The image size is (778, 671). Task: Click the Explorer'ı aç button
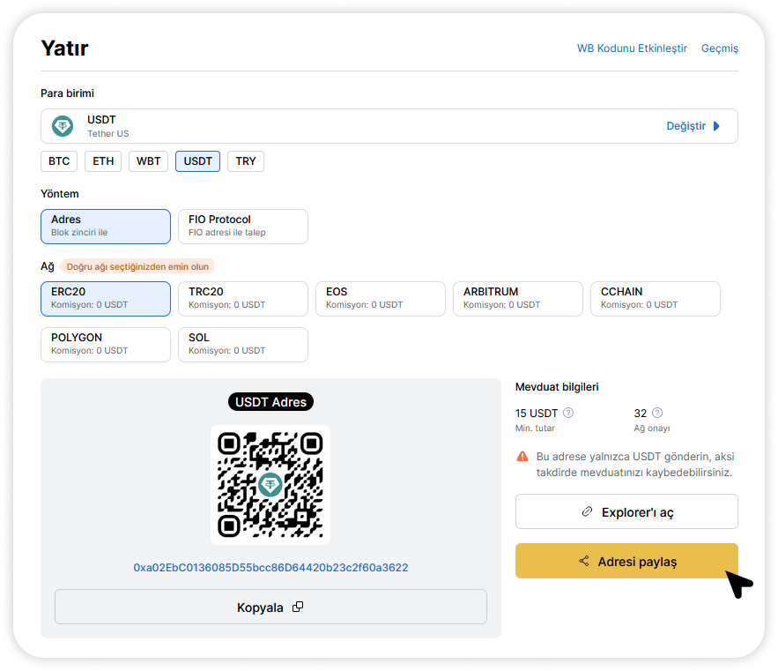pyautogui.click(x=626, y=511)
